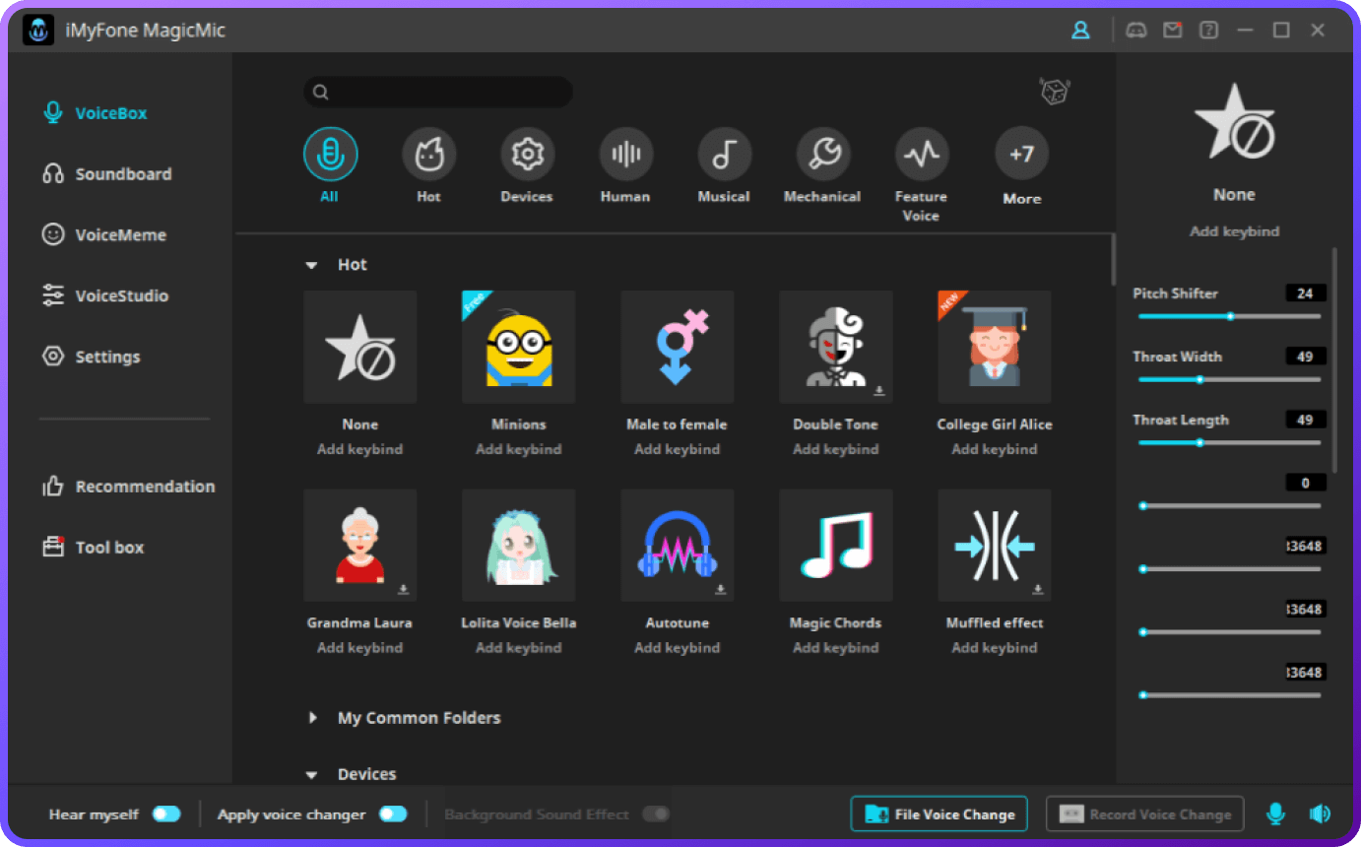
Task: Select the Hot category icon
Action: (428, 154)
